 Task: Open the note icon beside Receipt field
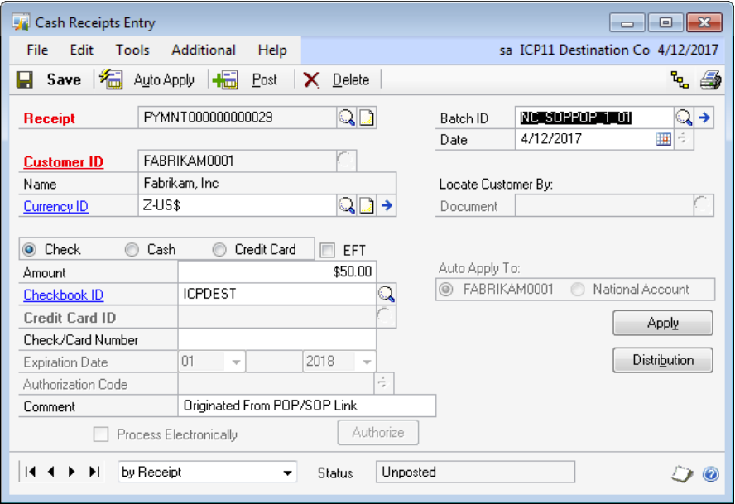[366, 118]
